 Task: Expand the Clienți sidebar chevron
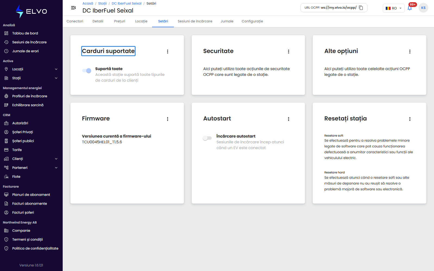56,159
